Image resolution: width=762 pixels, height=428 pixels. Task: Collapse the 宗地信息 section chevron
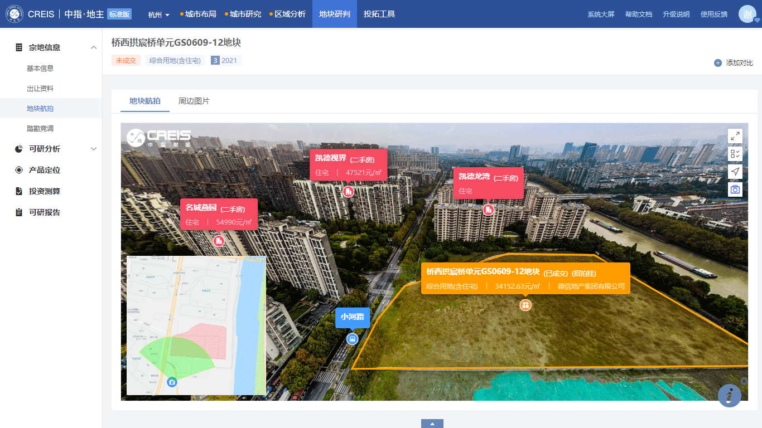(94, 47)
